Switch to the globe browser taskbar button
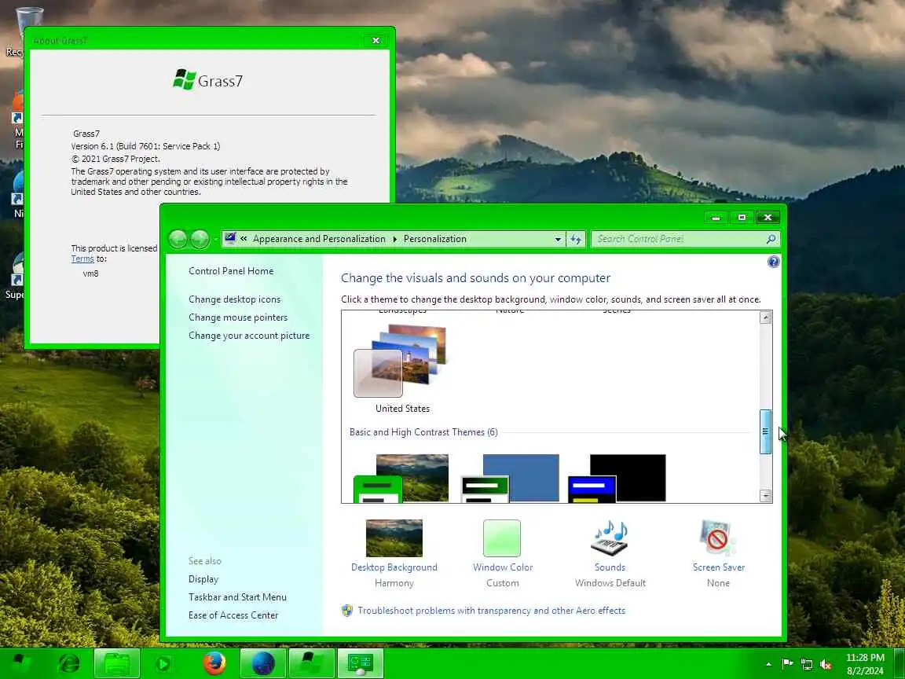Image resolution: width=905 pixels, height=679 pixels. [x=263, y=663]
